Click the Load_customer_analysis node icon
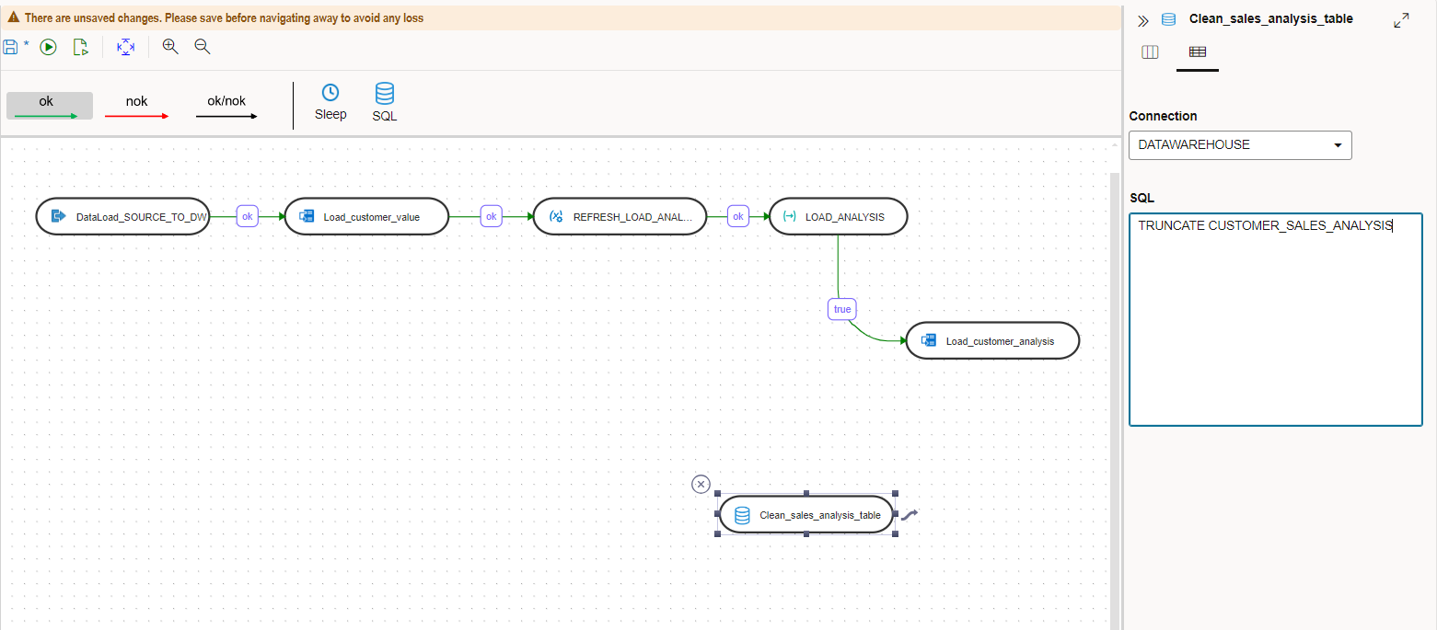 [929, 340]
